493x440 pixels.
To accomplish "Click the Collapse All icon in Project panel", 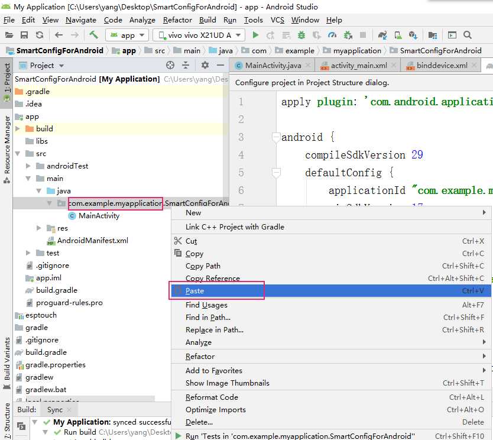I will (x=186, y=65).
